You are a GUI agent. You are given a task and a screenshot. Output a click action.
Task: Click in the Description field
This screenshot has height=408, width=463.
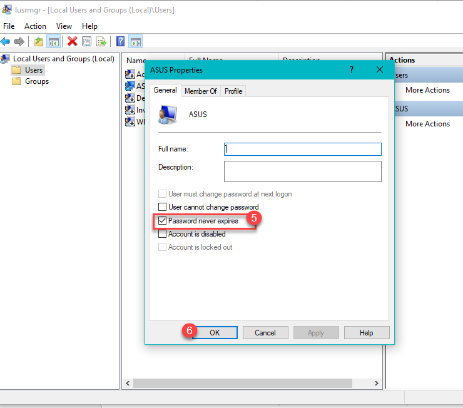pos(303,171)
